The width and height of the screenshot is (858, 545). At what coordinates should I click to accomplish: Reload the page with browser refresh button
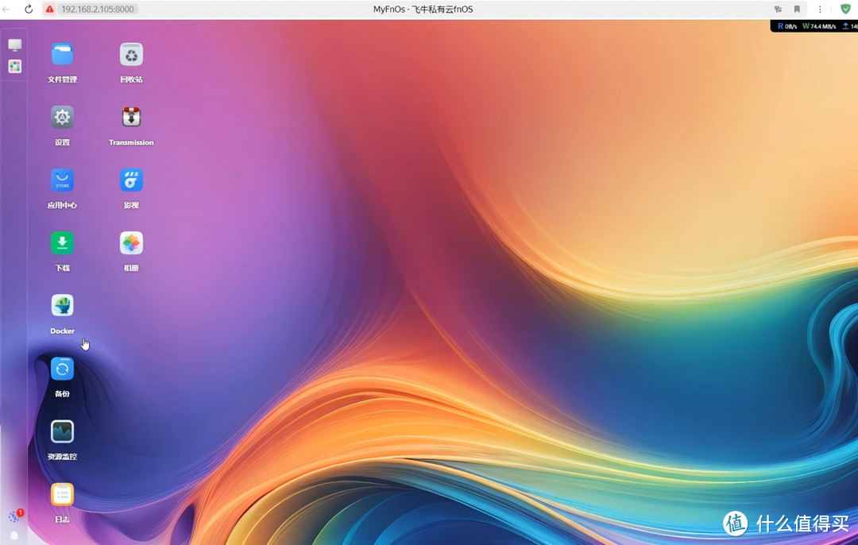pos(29,10)
